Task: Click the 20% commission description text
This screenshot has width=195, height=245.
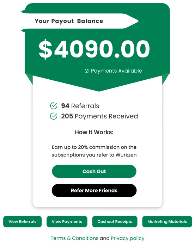Action: (x=94, y=151)
